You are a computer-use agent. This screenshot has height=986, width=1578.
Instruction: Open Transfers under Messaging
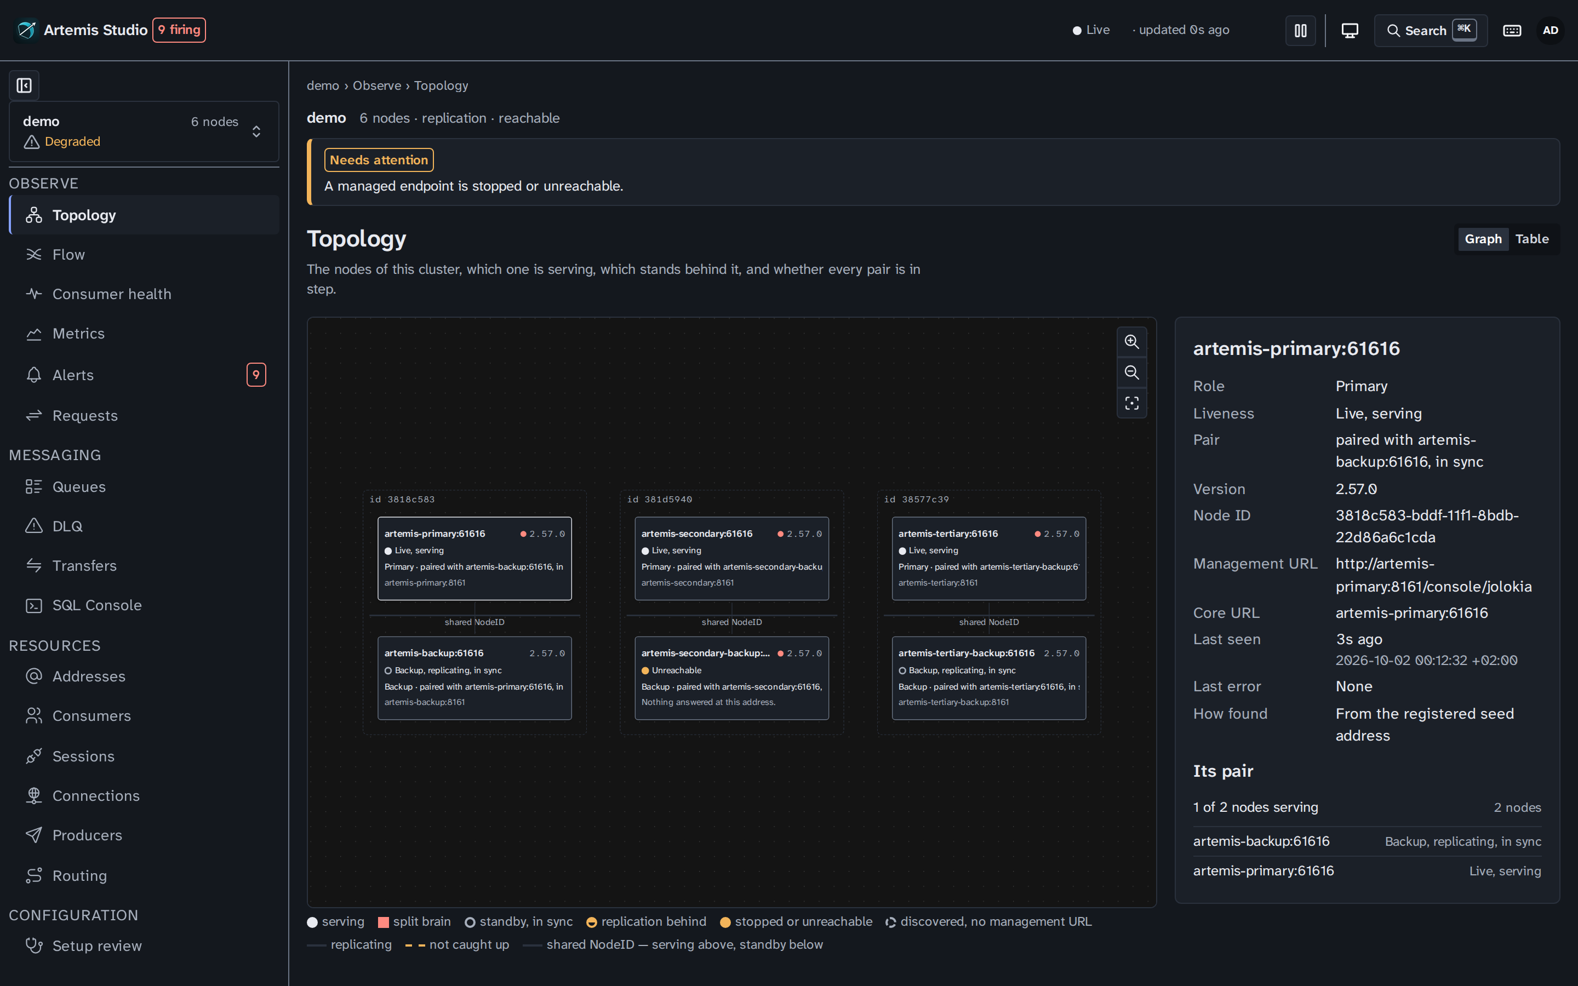[x=144, y=565]
